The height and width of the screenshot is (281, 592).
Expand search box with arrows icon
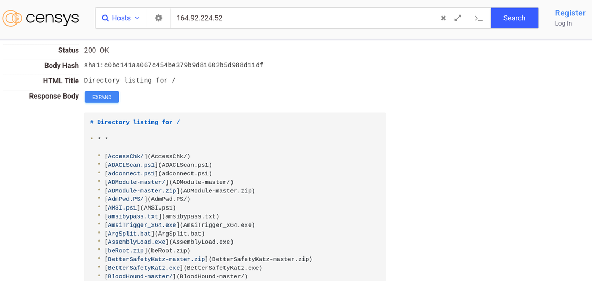tap(458, 18)
